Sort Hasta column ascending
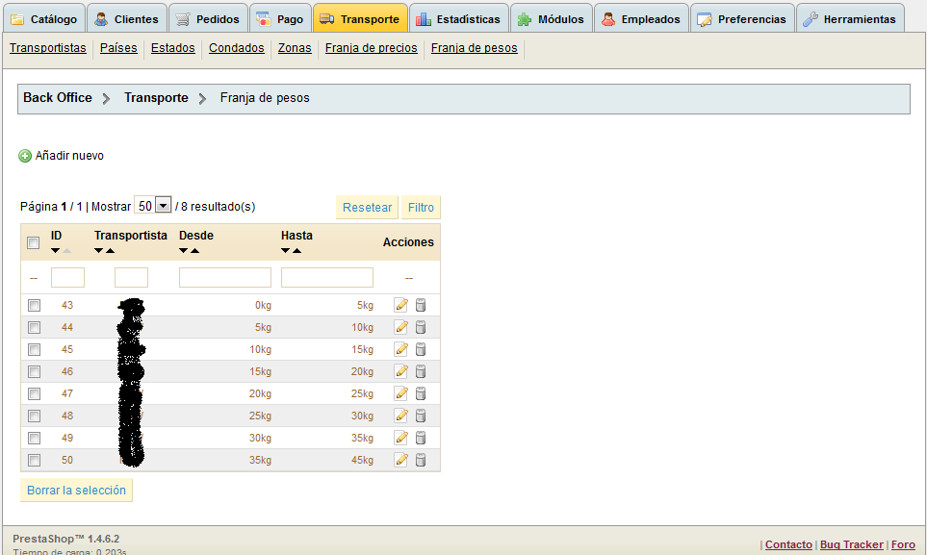Viewport: 927px width, 555px height. 296,251
